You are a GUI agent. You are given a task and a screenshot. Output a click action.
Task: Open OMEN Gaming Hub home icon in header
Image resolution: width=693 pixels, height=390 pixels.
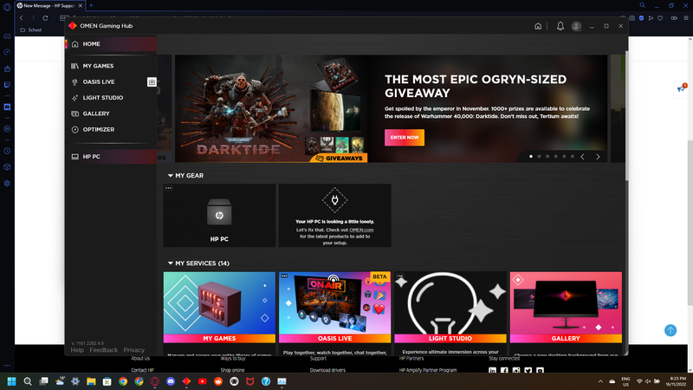click(538, 26)
